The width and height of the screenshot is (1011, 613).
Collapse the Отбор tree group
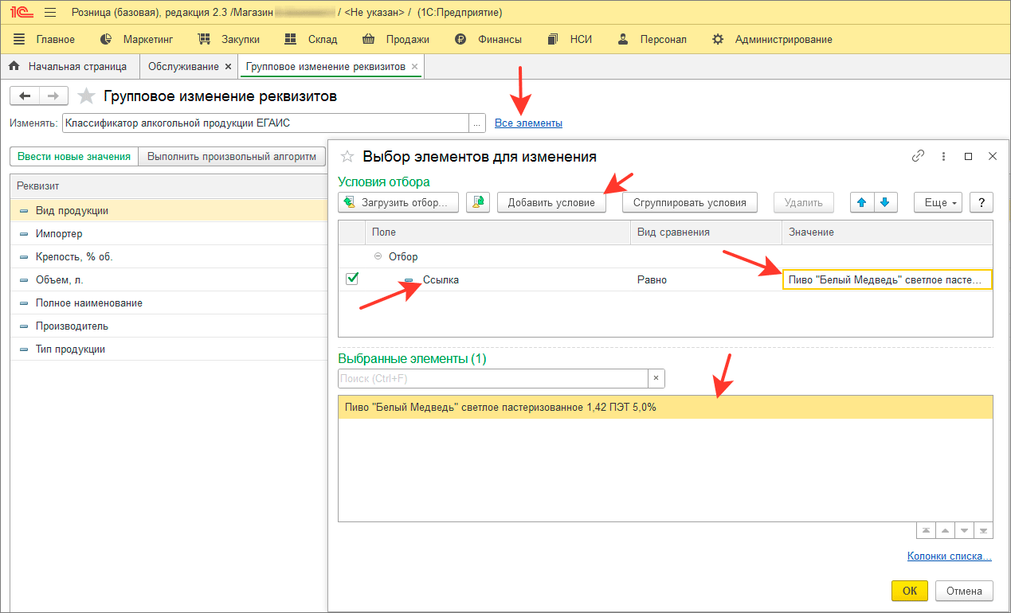(378, 256)
